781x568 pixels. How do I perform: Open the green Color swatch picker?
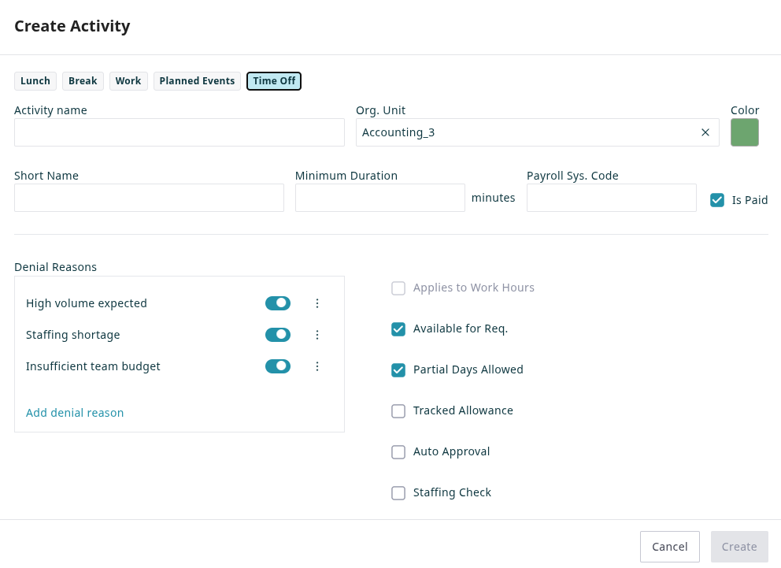[744, 132]
